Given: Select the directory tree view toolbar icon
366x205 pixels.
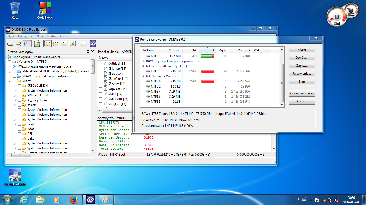Looking at the screenshot, I should (48, 44).
